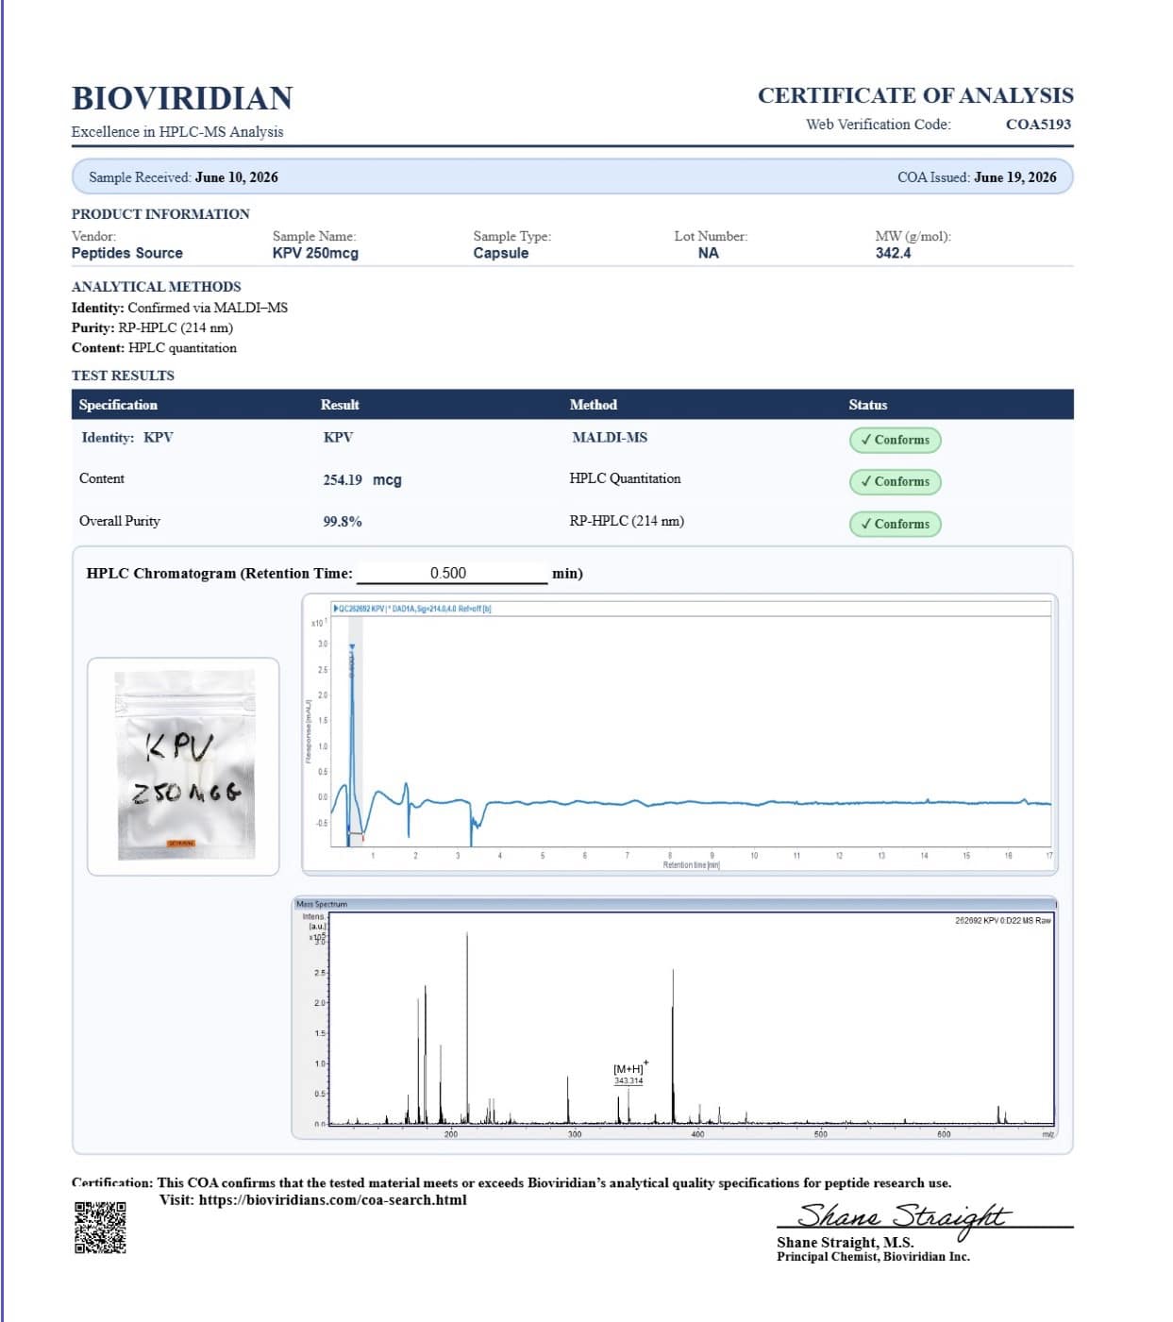Select the content result 254.19 mcg
Screen dimensions: 1173x1322
(362, 479)
